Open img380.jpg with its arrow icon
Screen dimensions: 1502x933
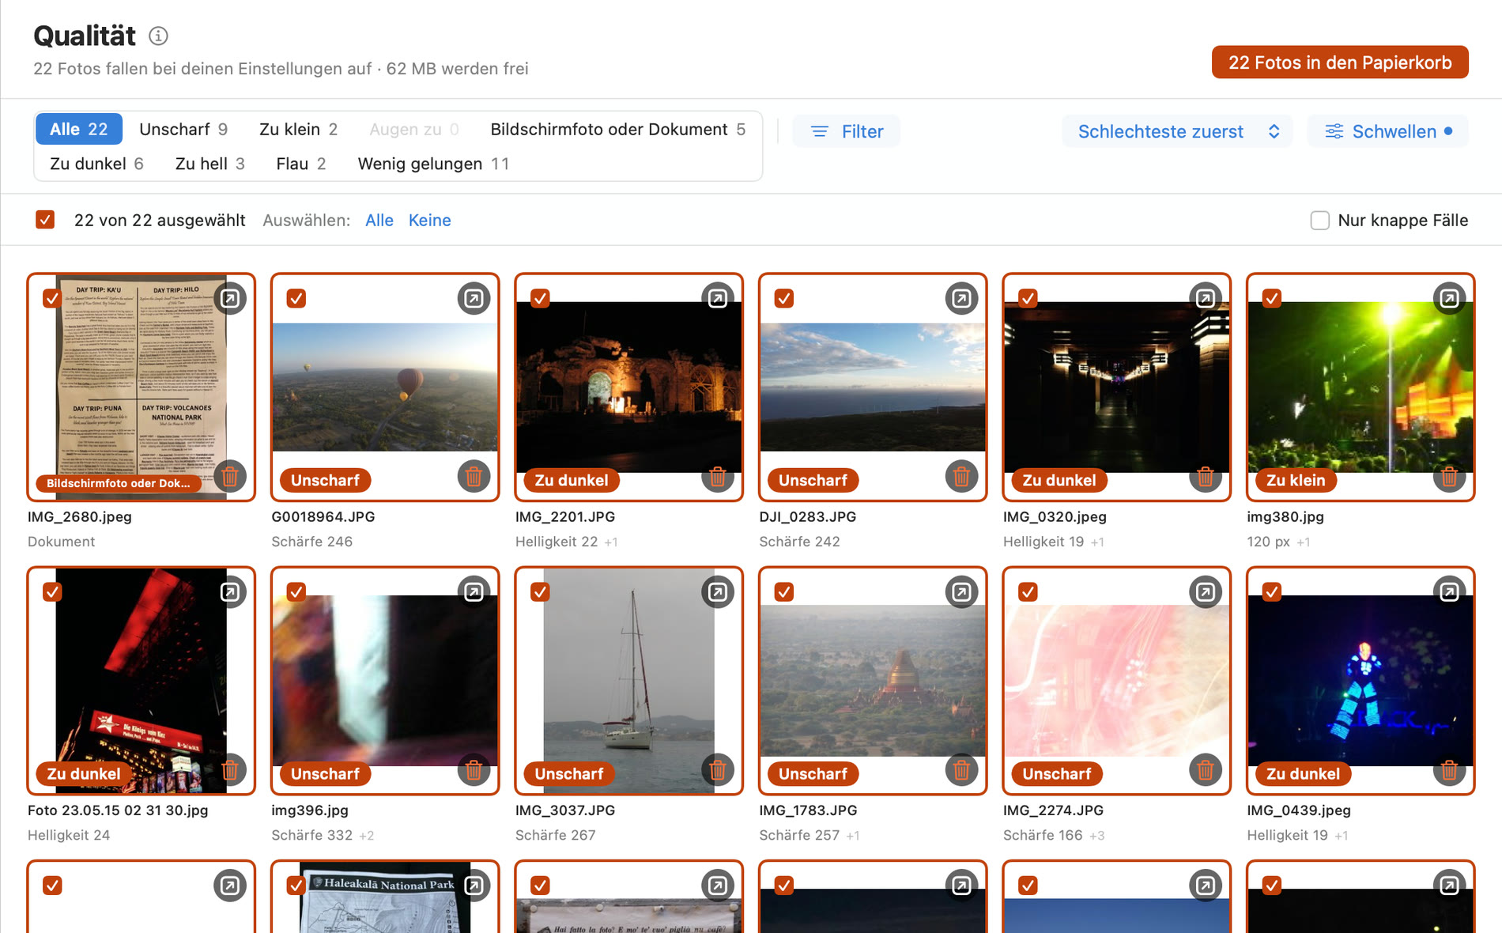coord(1449,298)
